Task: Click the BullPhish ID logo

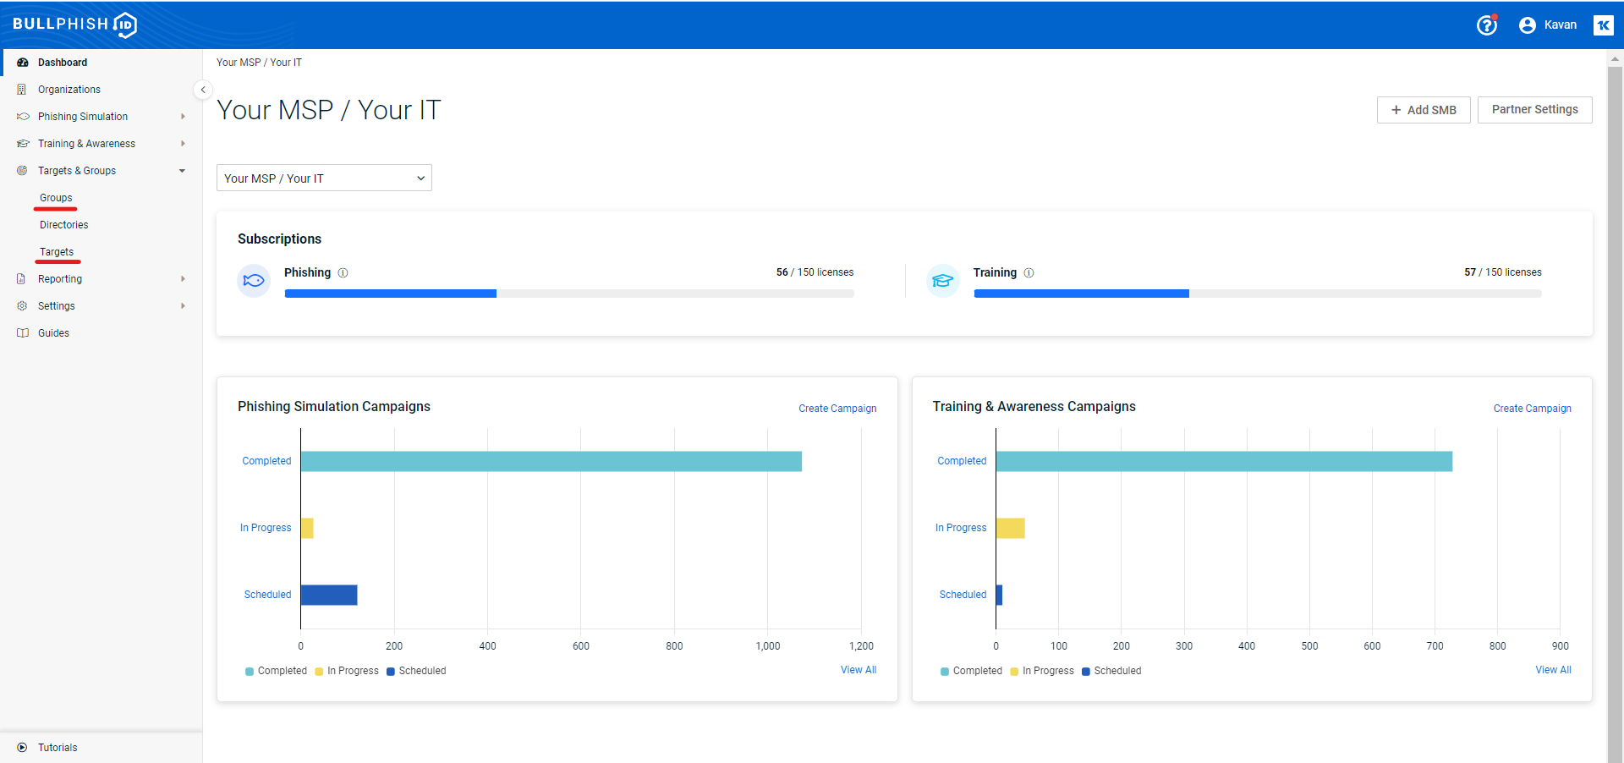Action: tap(74, 25)
